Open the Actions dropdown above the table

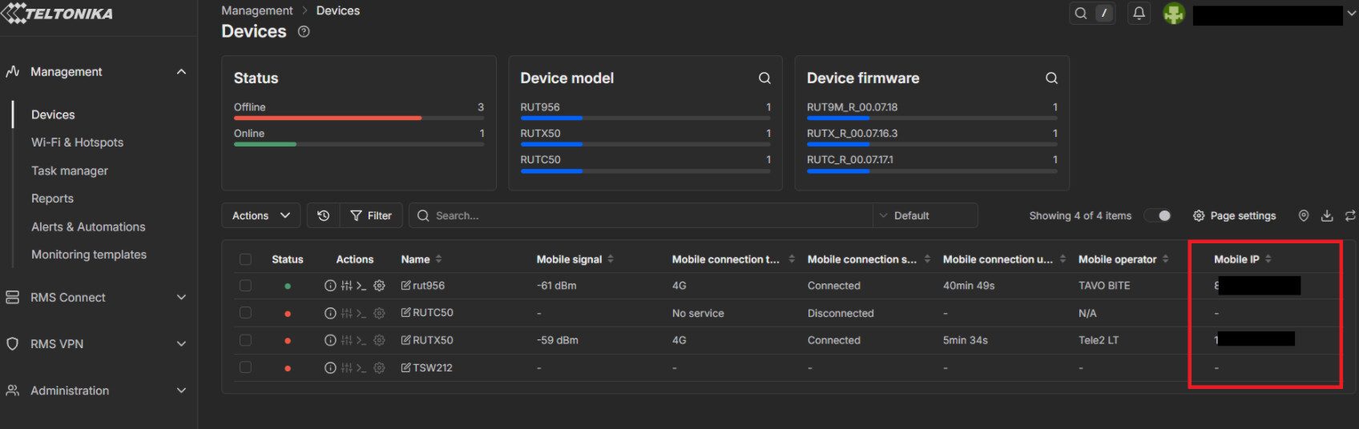[x=260, y=215]
